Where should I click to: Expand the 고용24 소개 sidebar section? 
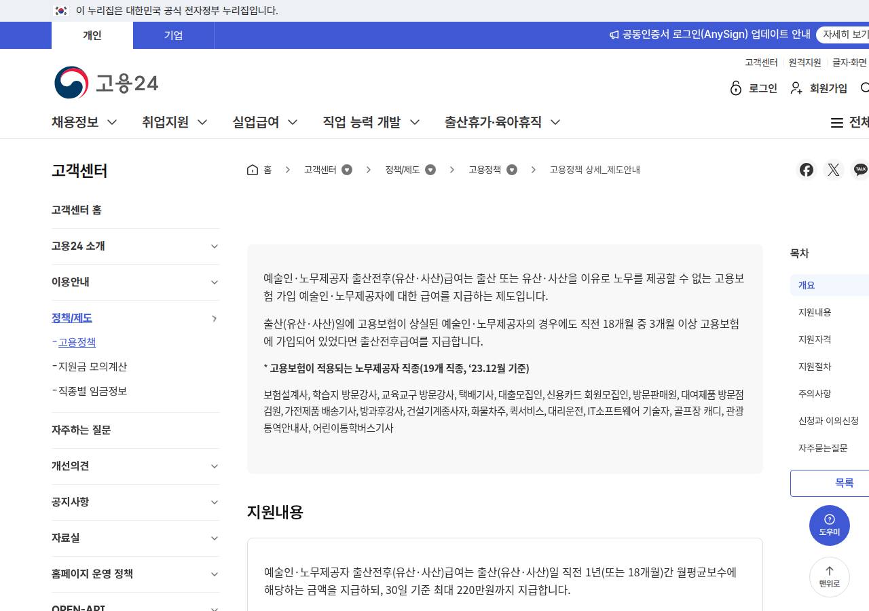[136, 246]
